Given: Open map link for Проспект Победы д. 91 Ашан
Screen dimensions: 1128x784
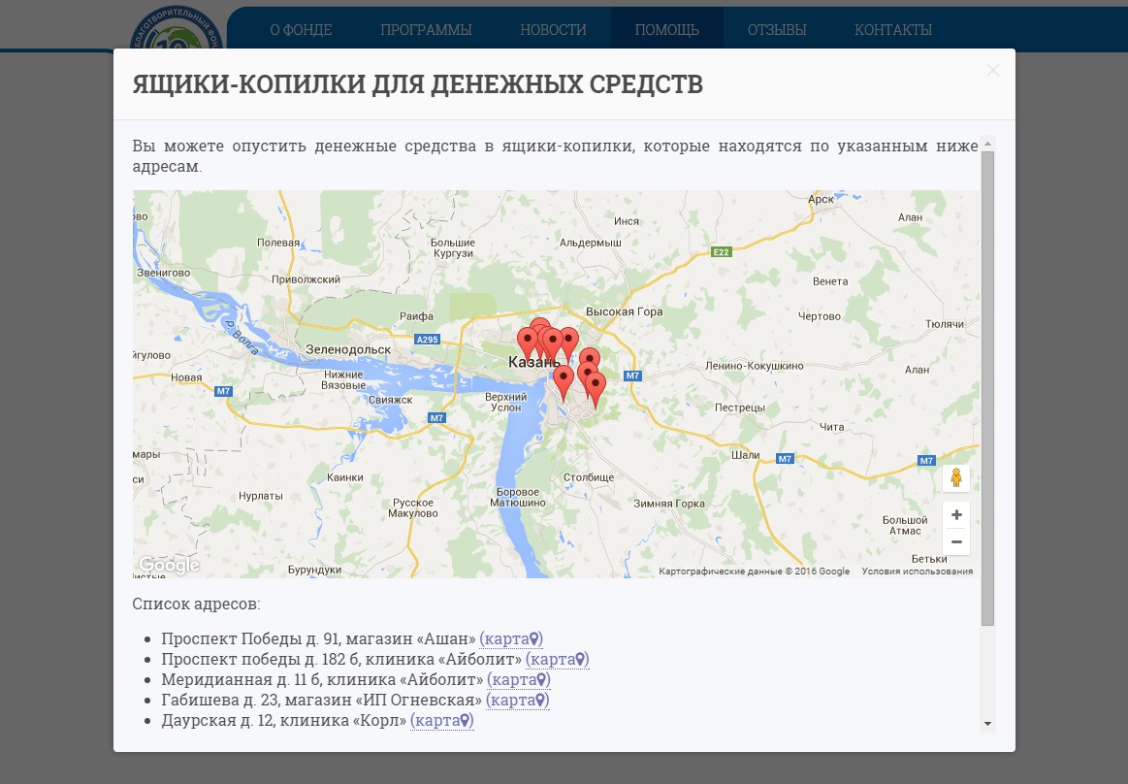Looking at the screenshot, I should (x=511, y=638).
